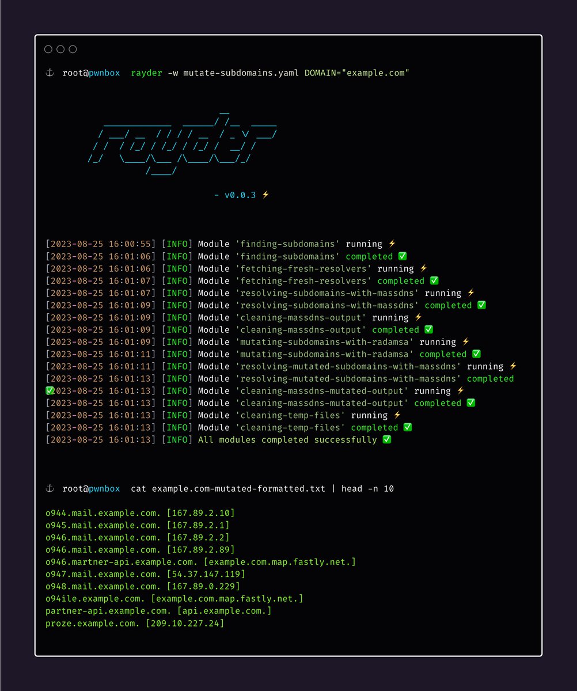Click 'o948.mail.example.com.' output entry
The width and height of the screenshot is (577, 691).
click(104, 586)
